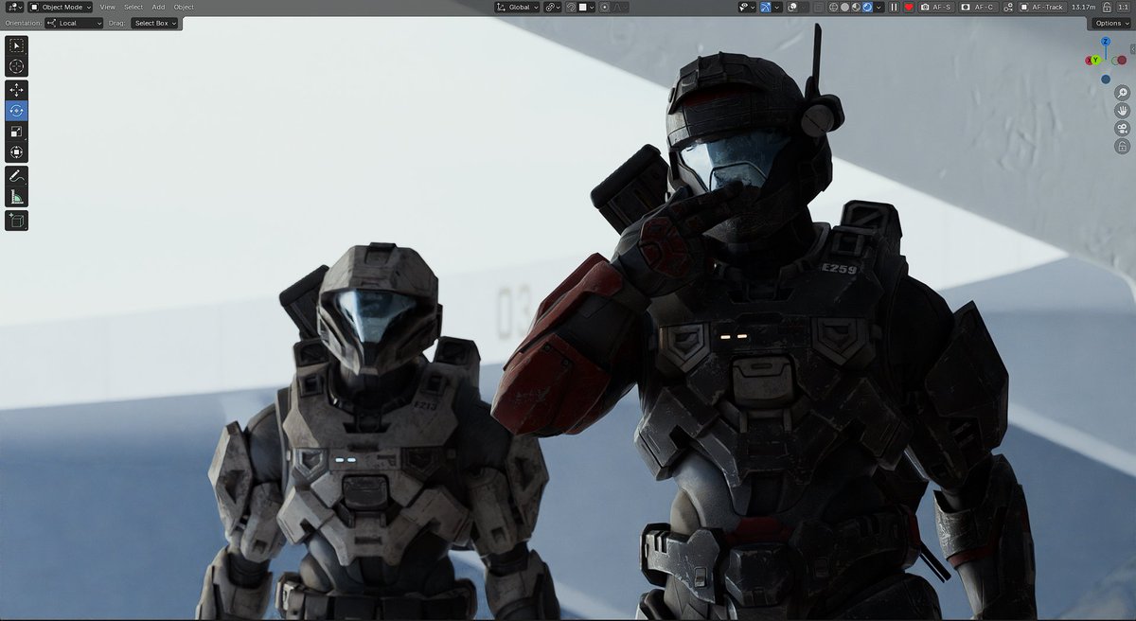The image size is (1136, 621).
Task: Click the pause icon in header
Action: tap(894, 7)
